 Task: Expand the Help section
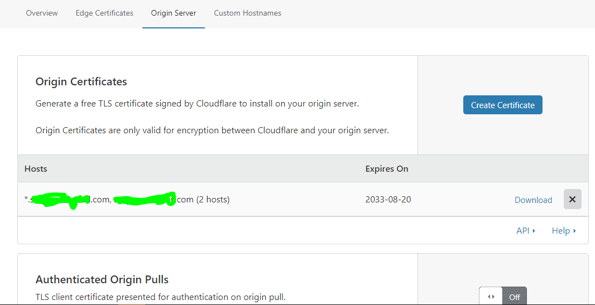coord(564,230)
